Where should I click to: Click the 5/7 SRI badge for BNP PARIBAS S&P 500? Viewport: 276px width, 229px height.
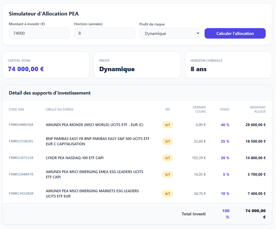click(x=167, y=141)
